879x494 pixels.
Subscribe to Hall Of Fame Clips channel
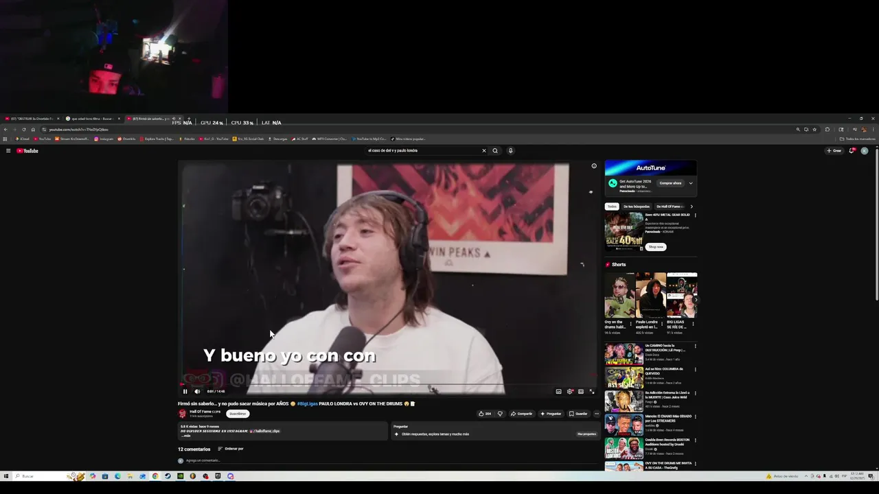(x=238, y=414)
